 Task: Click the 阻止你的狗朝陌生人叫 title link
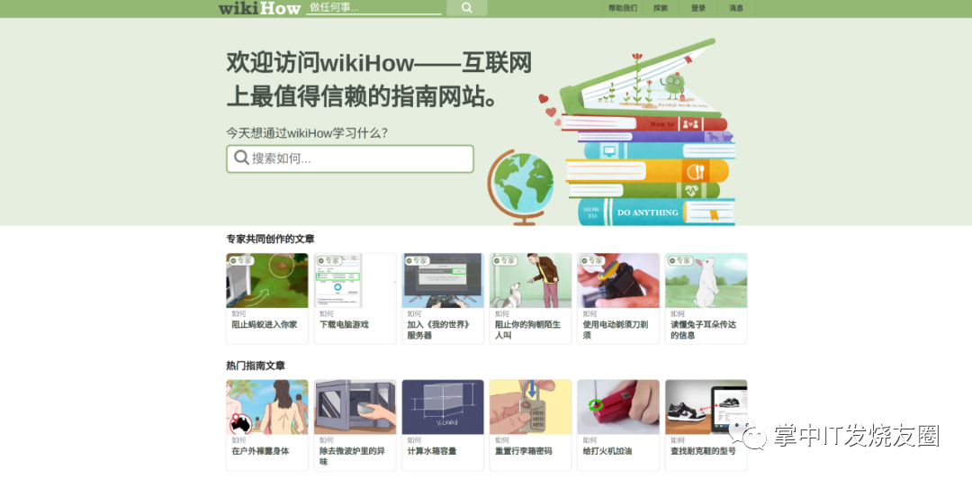pos(527,330)
